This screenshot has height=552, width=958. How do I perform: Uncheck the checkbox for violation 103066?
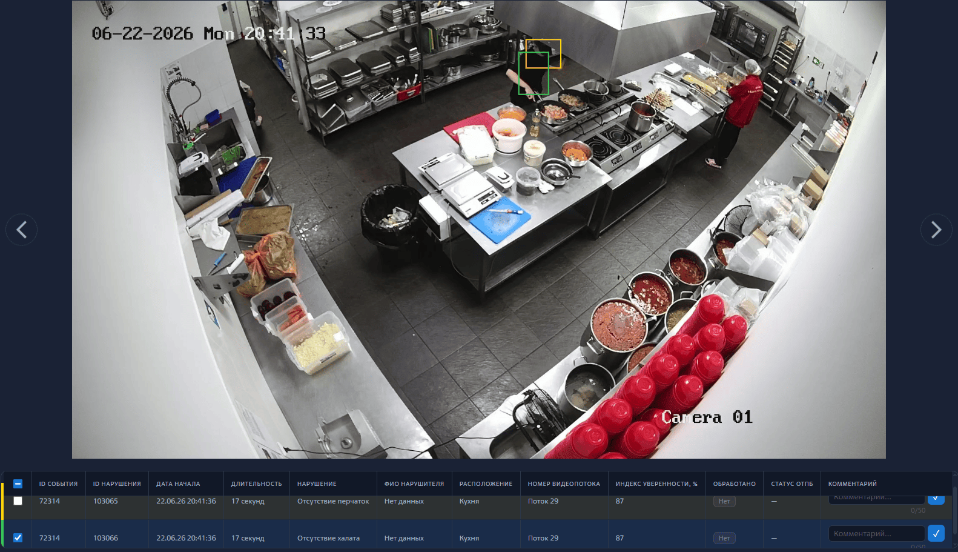pyautogui.click(x=18, y=538)
